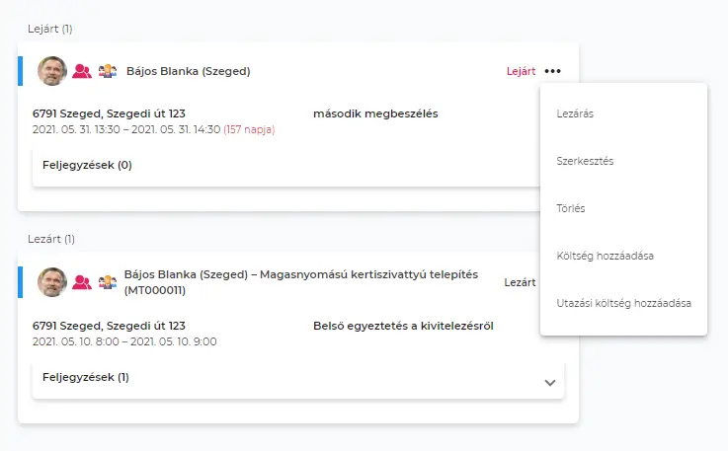This screenshot has height=451, width=728.
Task: Click the red Lejárt status label
Action: click(521, 71)
